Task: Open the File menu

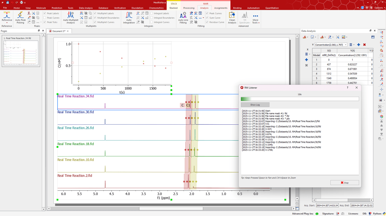Action: [5, 8]
